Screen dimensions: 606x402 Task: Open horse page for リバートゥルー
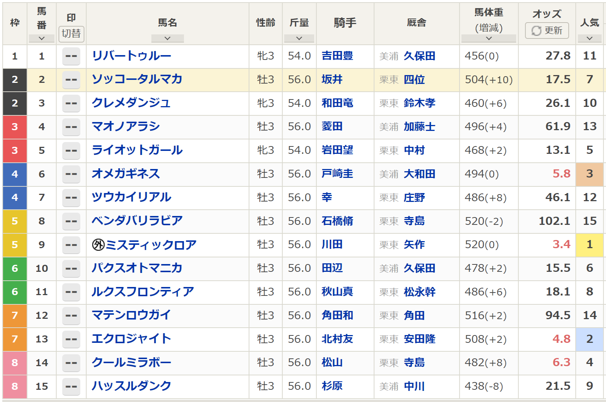[131, 56]
